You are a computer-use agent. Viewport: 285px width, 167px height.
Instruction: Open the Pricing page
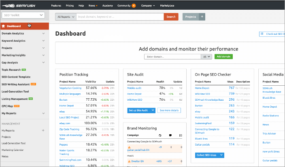(x=70, y=6)
